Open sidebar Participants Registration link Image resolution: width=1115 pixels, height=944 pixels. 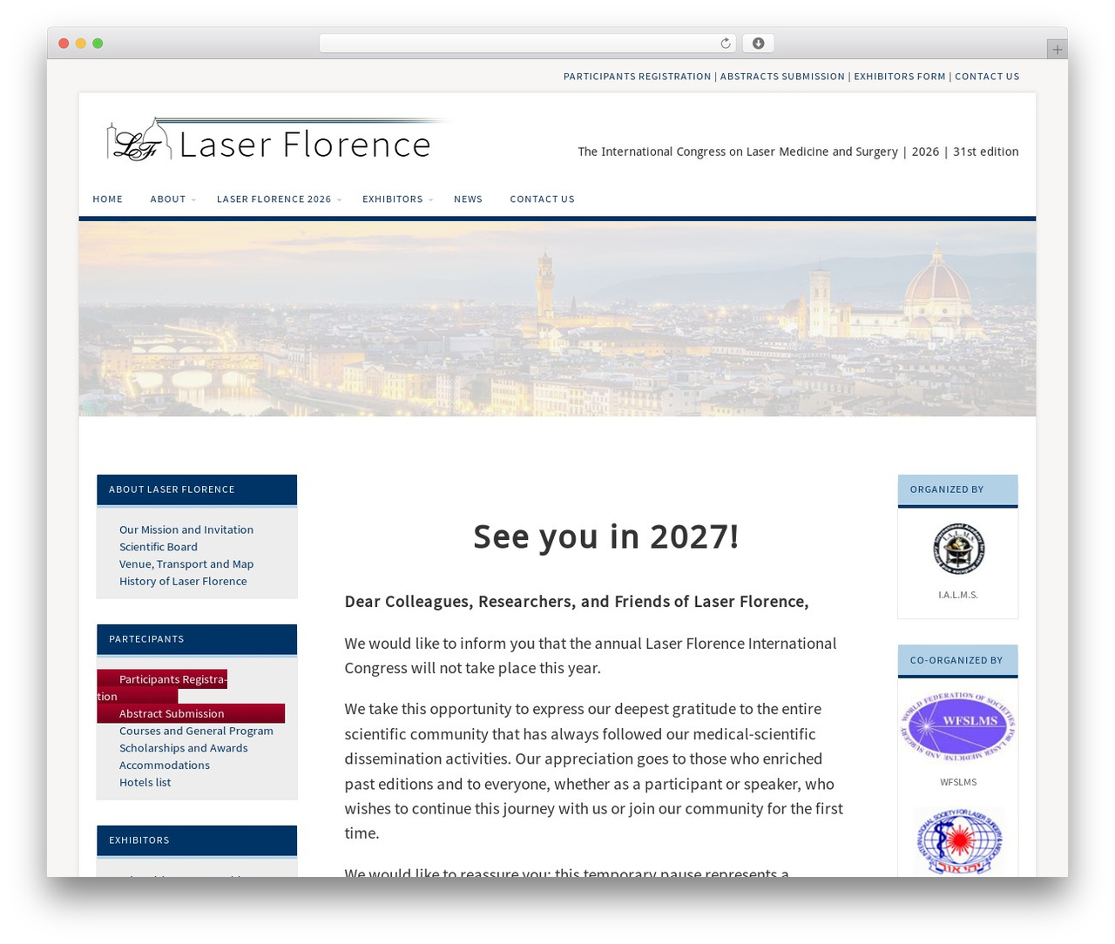coord(162,687)
